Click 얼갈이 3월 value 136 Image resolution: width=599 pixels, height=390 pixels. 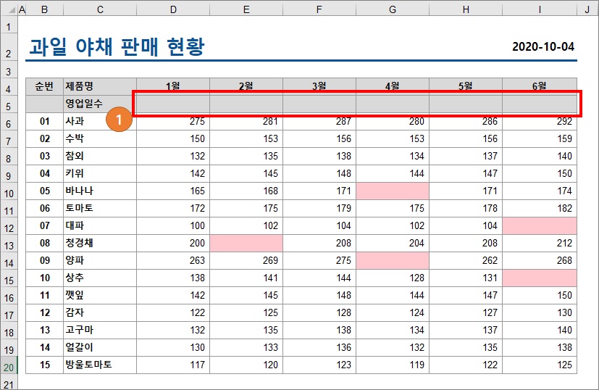pos(319,347)
